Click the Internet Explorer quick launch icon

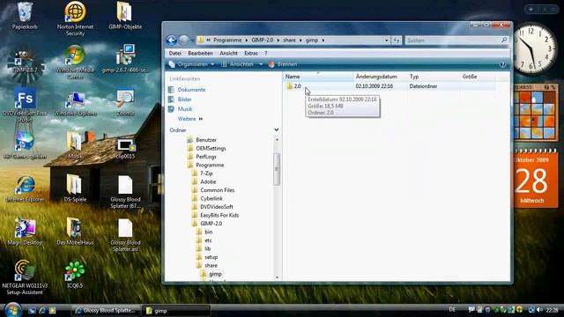(x=42, y=310)
